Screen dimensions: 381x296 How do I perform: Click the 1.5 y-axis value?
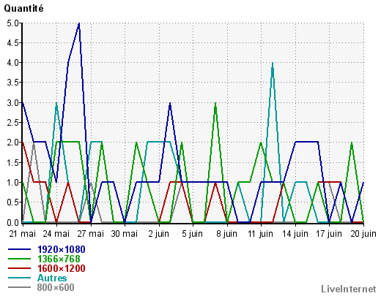[x=12, y=163]
